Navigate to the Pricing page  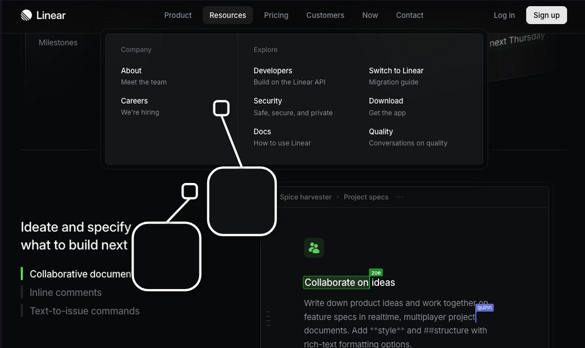click(x=276, y=15)
